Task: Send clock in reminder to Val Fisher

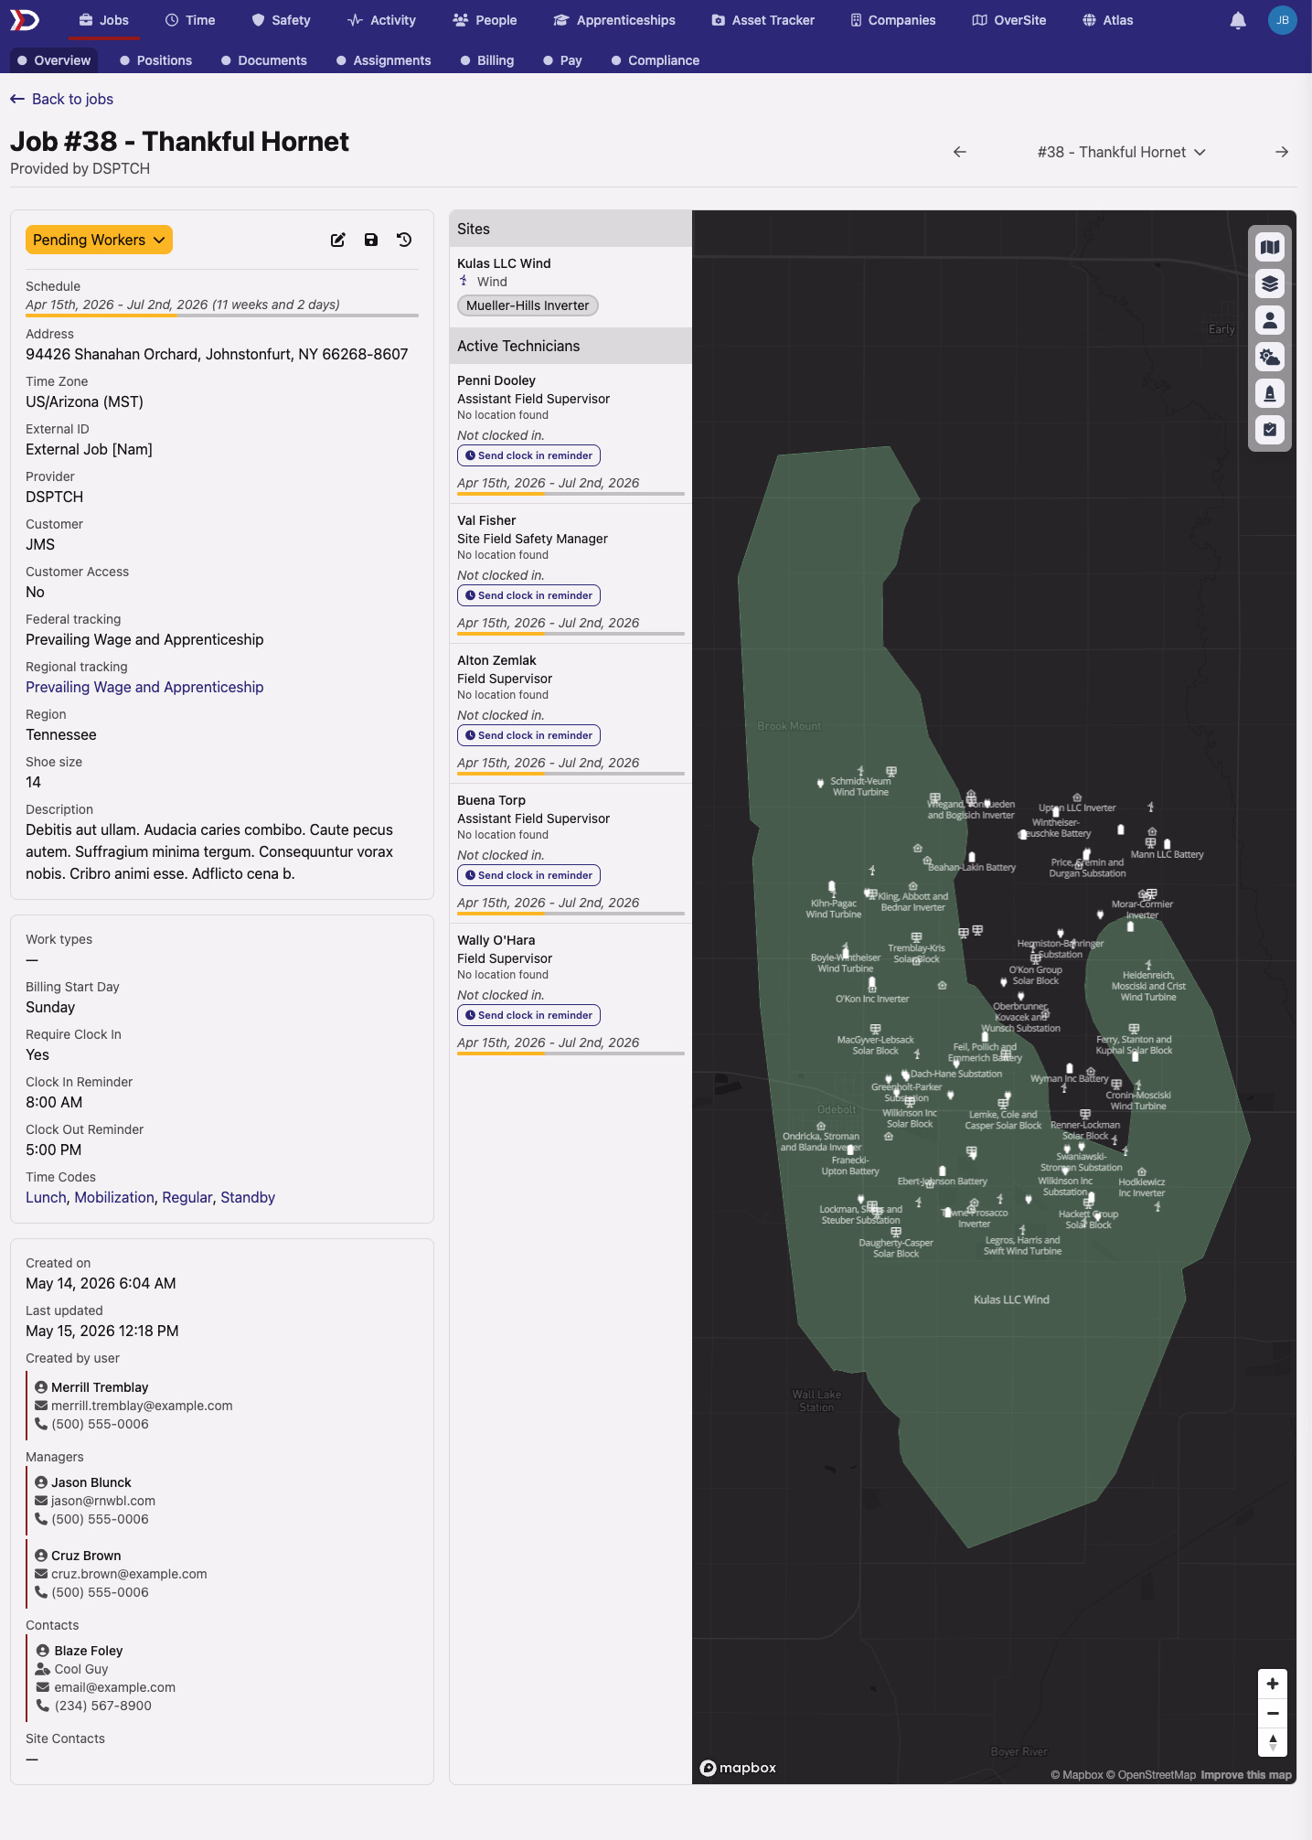Action: tap(528, 595)
